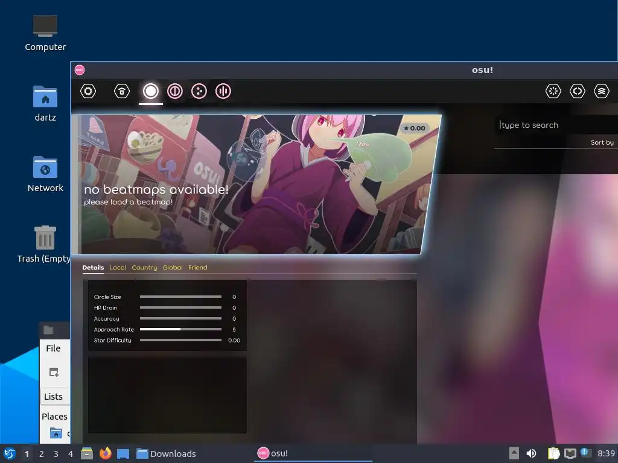Select the osu! standard ruleset icon
618x463 pixels.
point(150,91)
